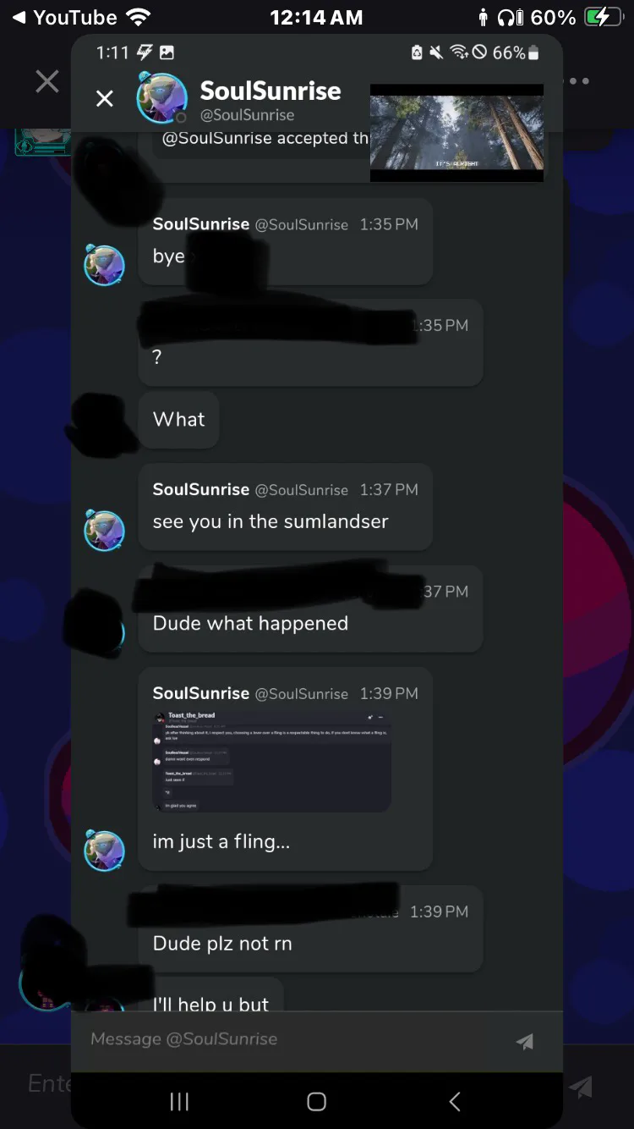The height and width of the screenshot is (1129, 634).
Task: Close the SoulSunrise chat with the X
Action: (x=104, y=99)
